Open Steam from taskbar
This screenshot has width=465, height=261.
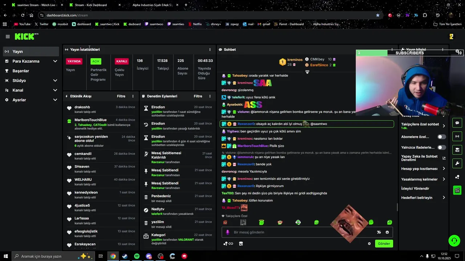(x=125, y=256)
